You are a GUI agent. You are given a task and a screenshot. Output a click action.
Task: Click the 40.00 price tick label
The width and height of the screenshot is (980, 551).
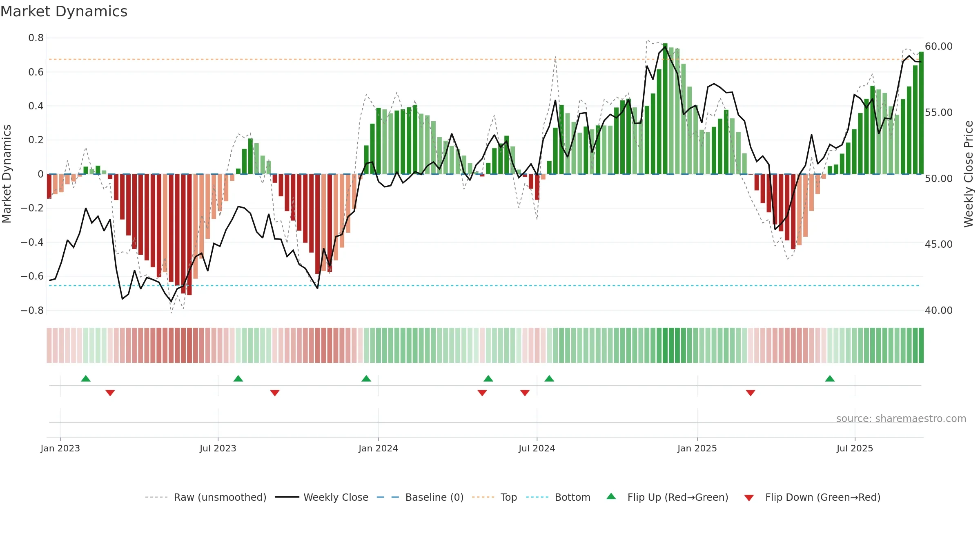tap(939, 311)
